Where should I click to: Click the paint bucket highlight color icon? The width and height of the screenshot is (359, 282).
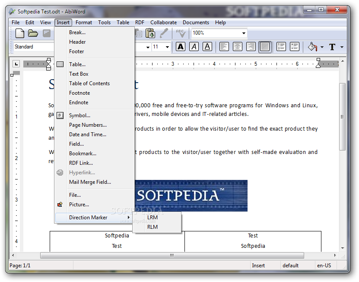tap(312, 47)
